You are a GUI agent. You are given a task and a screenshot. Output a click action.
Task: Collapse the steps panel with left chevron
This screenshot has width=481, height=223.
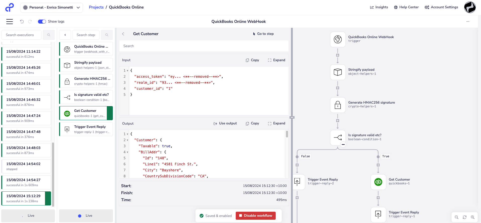click(x=65, y=35)
